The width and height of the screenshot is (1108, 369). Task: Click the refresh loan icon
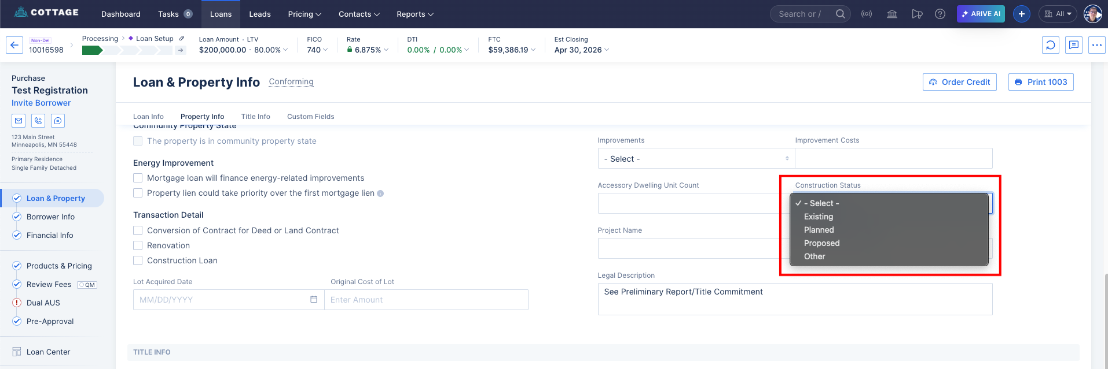tap(1051, 45)
